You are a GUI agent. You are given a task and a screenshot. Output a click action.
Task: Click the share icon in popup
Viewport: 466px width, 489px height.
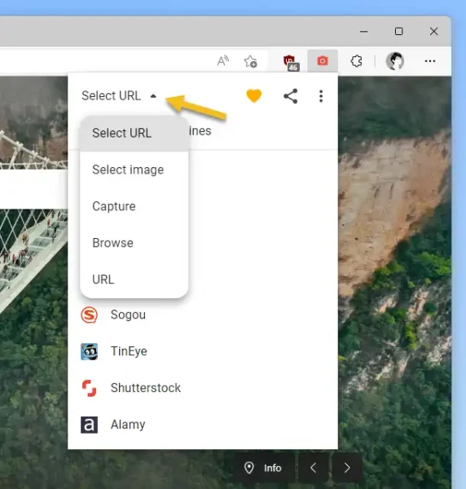coord(291,96)
